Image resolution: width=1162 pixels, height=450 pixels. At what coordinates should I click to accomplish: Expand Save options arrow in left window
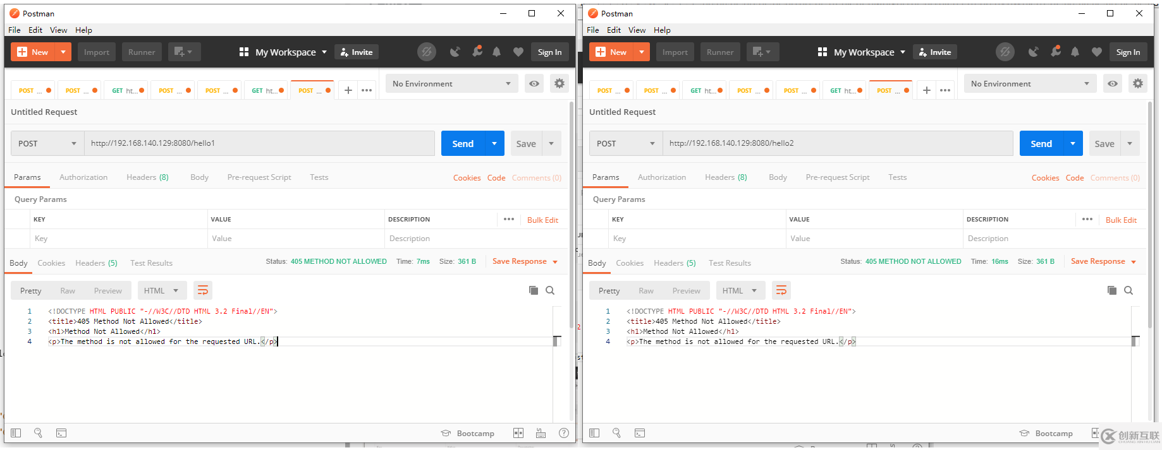coord(551,143)
